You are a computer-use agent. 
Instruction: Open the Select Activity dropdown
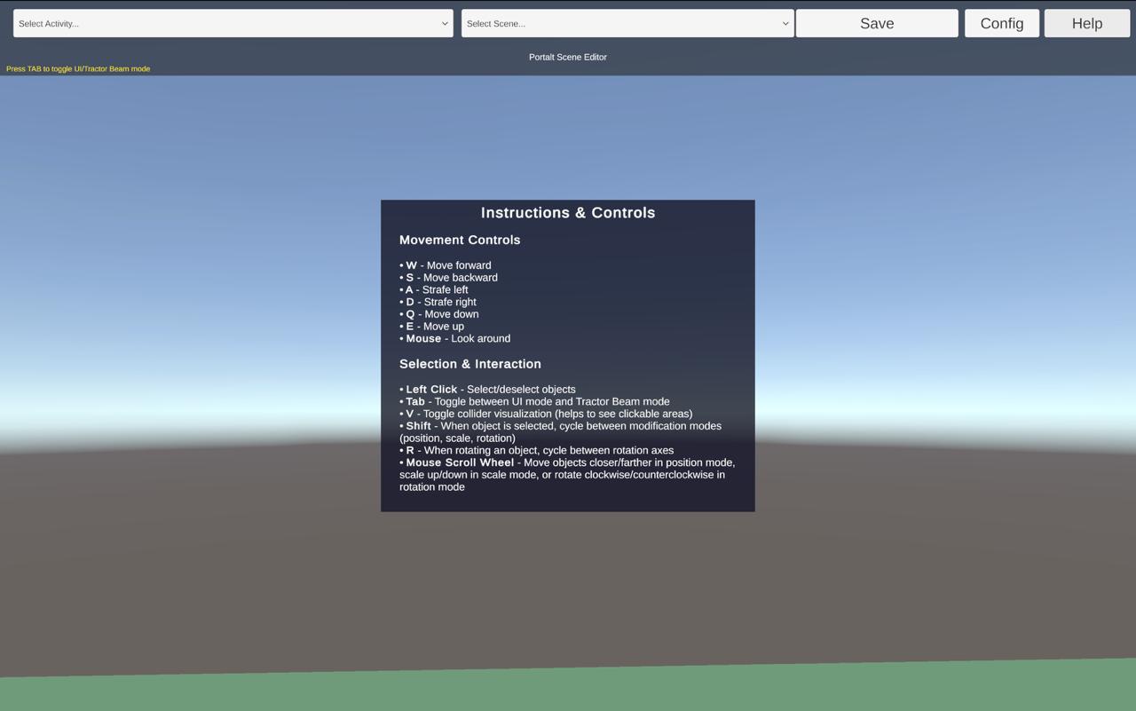click(x=233, y=24)
